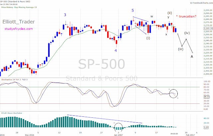Select the Stochastics 14 %K 3 indicator label
The height and width of the screenshot is (136, 213).
(11, 80)
